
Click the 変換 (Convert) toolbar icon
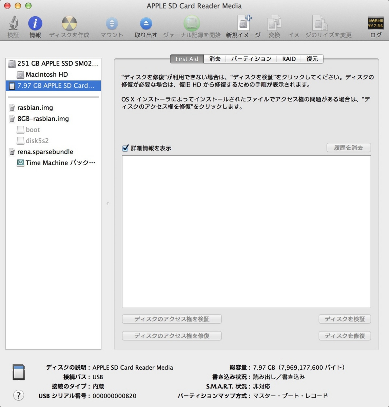click(274, 23)
